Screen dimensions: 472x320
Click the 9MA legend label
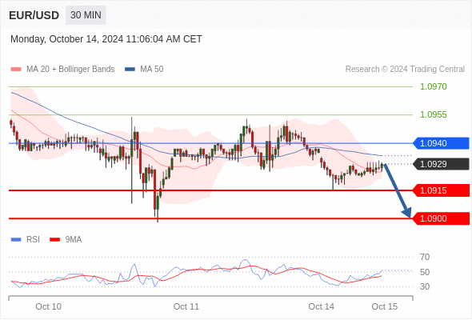coord(74,240)
